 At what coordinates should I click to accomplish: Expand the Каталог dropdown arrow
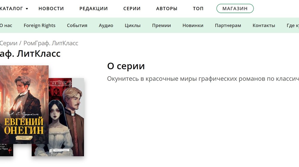(x=27, y=9)
